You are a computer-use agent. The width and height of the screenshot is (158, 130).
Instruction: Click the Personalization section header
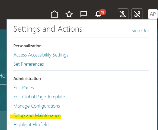(x=27, y=46)
